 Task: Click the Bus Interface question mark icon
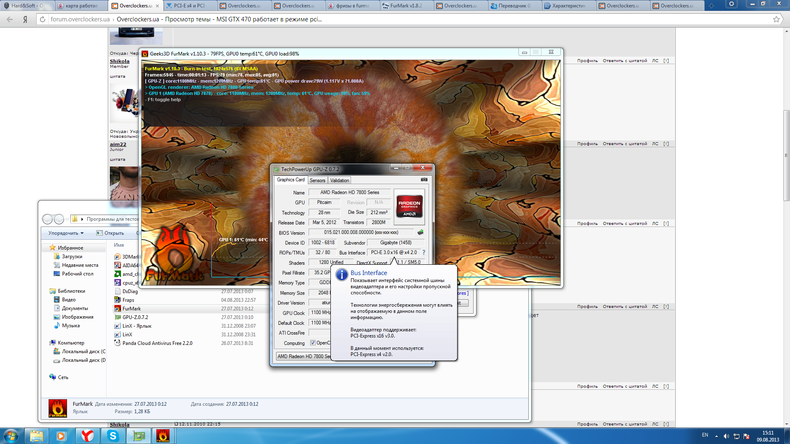pyautogui.click(x=424, y=252)
